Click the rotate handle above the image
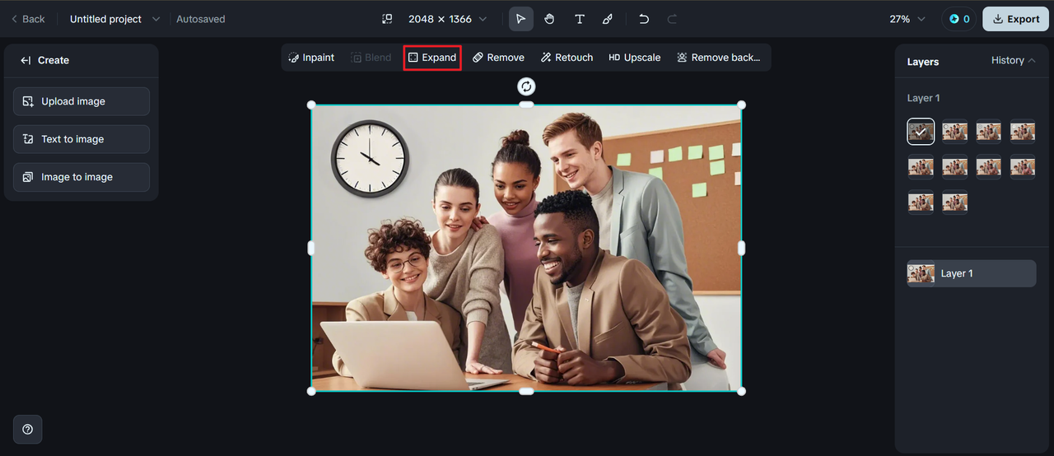Image resolution: width=1054 pixels, height=456 pixels. pos(526,86)
